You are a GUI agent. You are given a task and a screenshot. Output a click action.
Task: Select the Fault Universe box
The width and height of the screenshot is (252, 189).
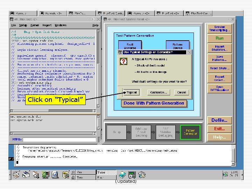[130, 45]
